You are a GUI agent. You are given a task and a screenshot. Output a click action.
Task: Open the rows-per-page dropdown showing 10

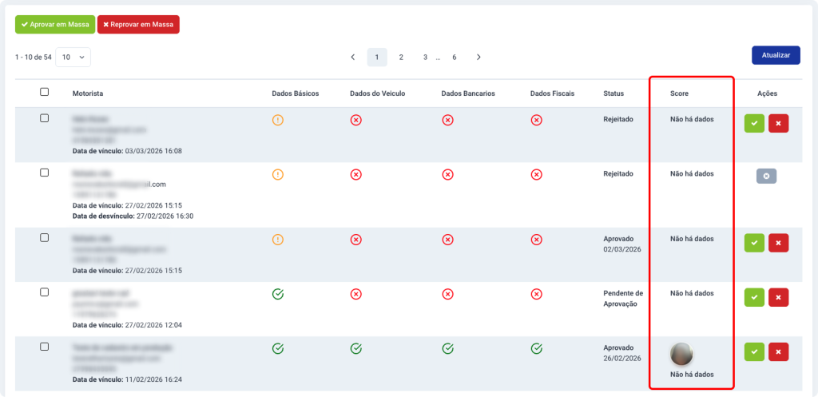click(73, 58)
